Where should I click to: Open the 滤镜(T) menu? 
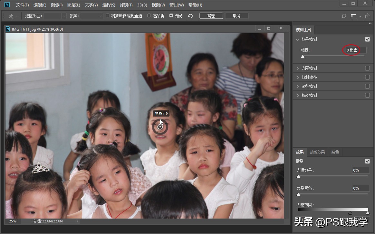126,5
